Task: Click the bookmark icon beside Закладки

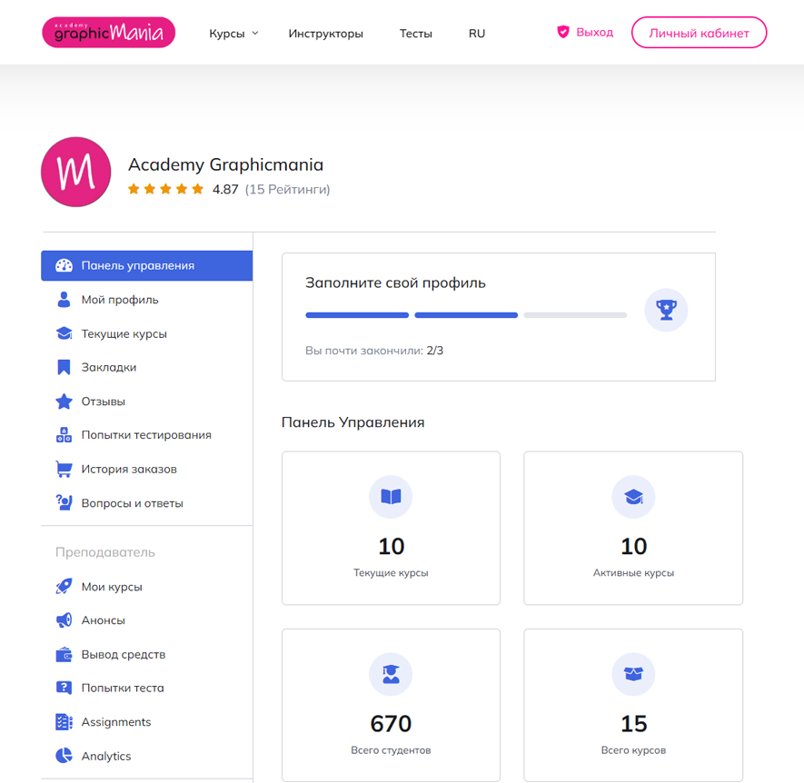Action: tap(64, 368)
